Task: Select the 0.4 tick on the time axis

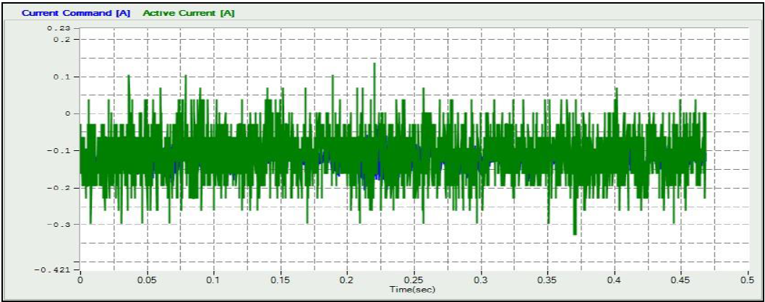Action: point(615,280)
